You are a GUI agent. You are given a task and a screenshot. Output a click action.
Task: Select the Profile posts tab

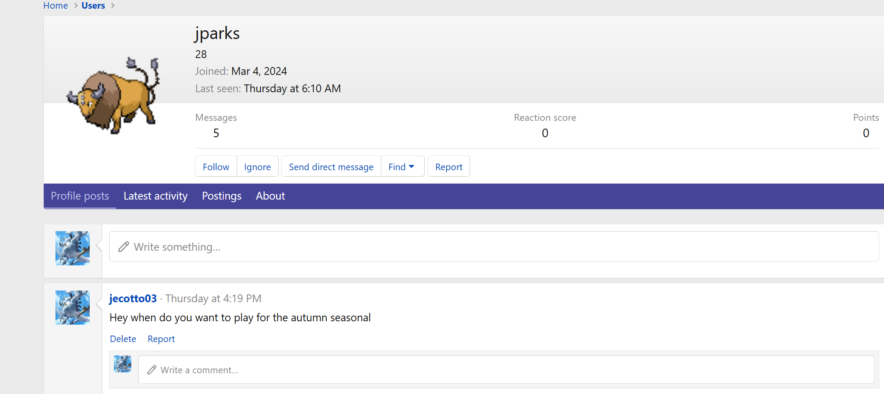[x=80, y=196]
